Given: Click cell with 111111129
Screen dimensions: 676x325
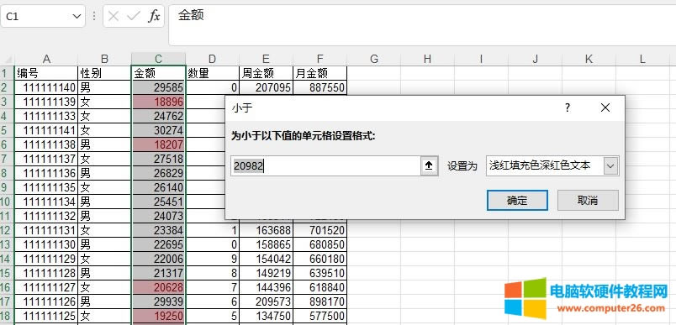Looking at the screenshot, I should point(46,259).
